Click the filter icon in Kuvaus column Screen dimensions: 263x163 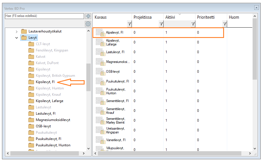pyautogui.click(x=129, y=24)
